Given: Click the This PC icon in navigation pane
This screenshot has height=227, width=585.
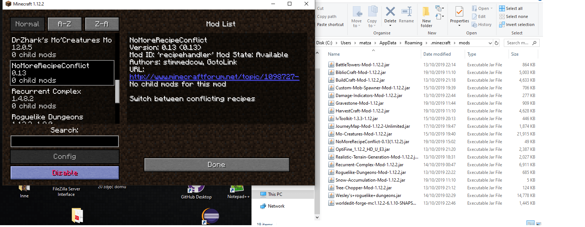Looking at the screenshot, I should click(x=263, y=194).
